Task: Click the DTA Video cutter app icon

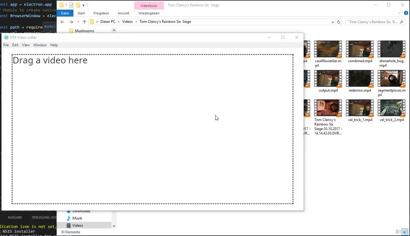Action: (6, 37)
